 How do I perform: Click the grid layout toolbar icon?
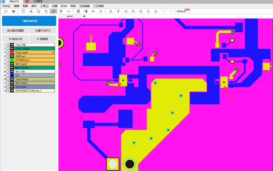click(x=78, y=11)
